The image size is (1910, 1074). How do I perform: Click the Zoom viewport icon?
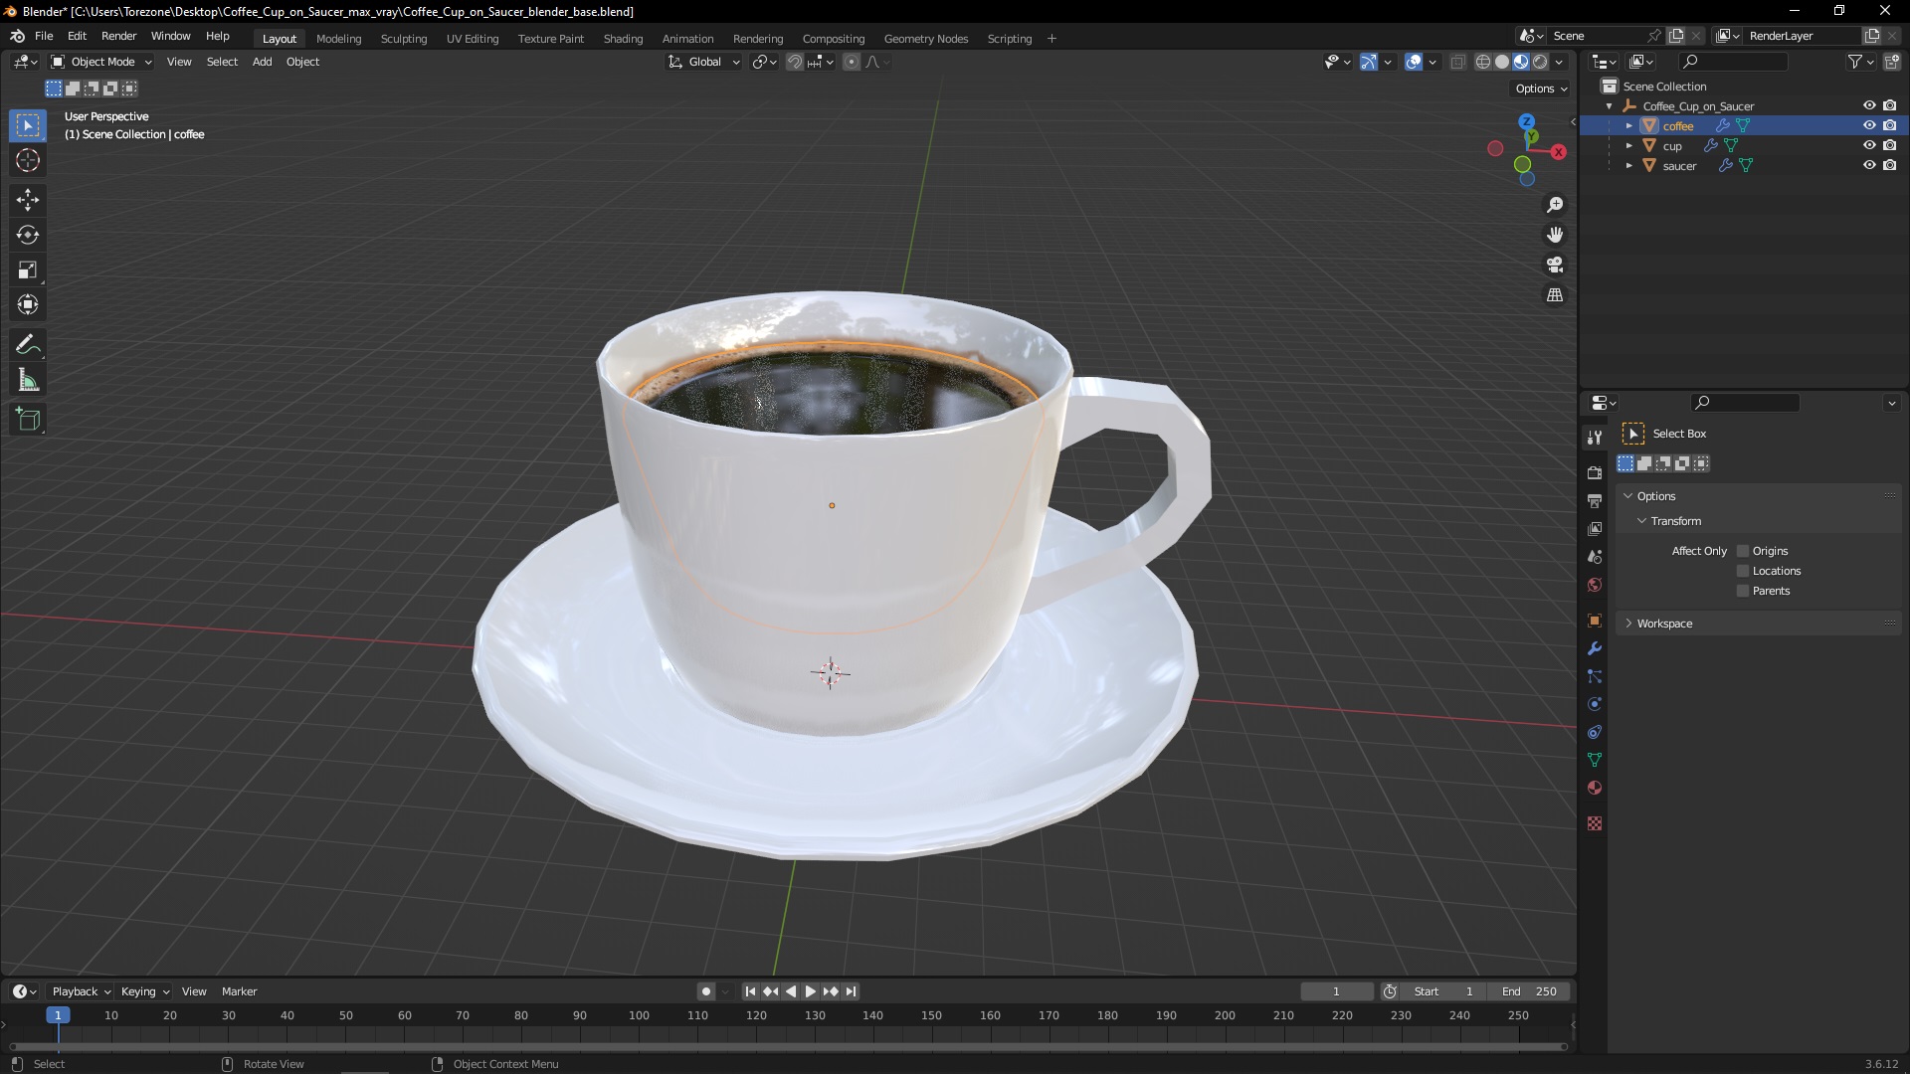[x=1555, y=205]
